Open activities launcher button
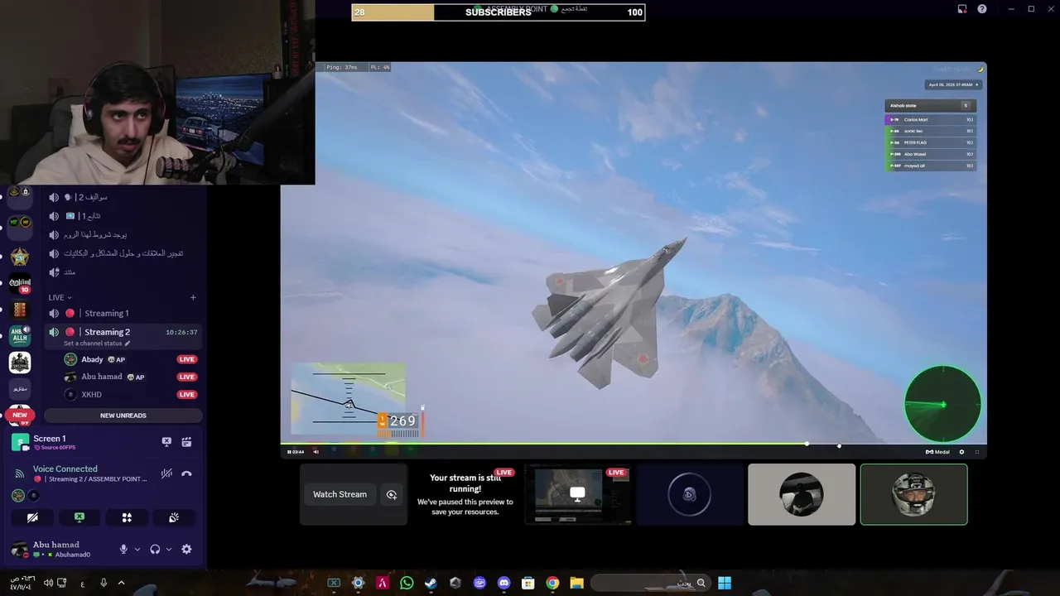This screenshot has height=596, width=1060. tap(127, 517)
